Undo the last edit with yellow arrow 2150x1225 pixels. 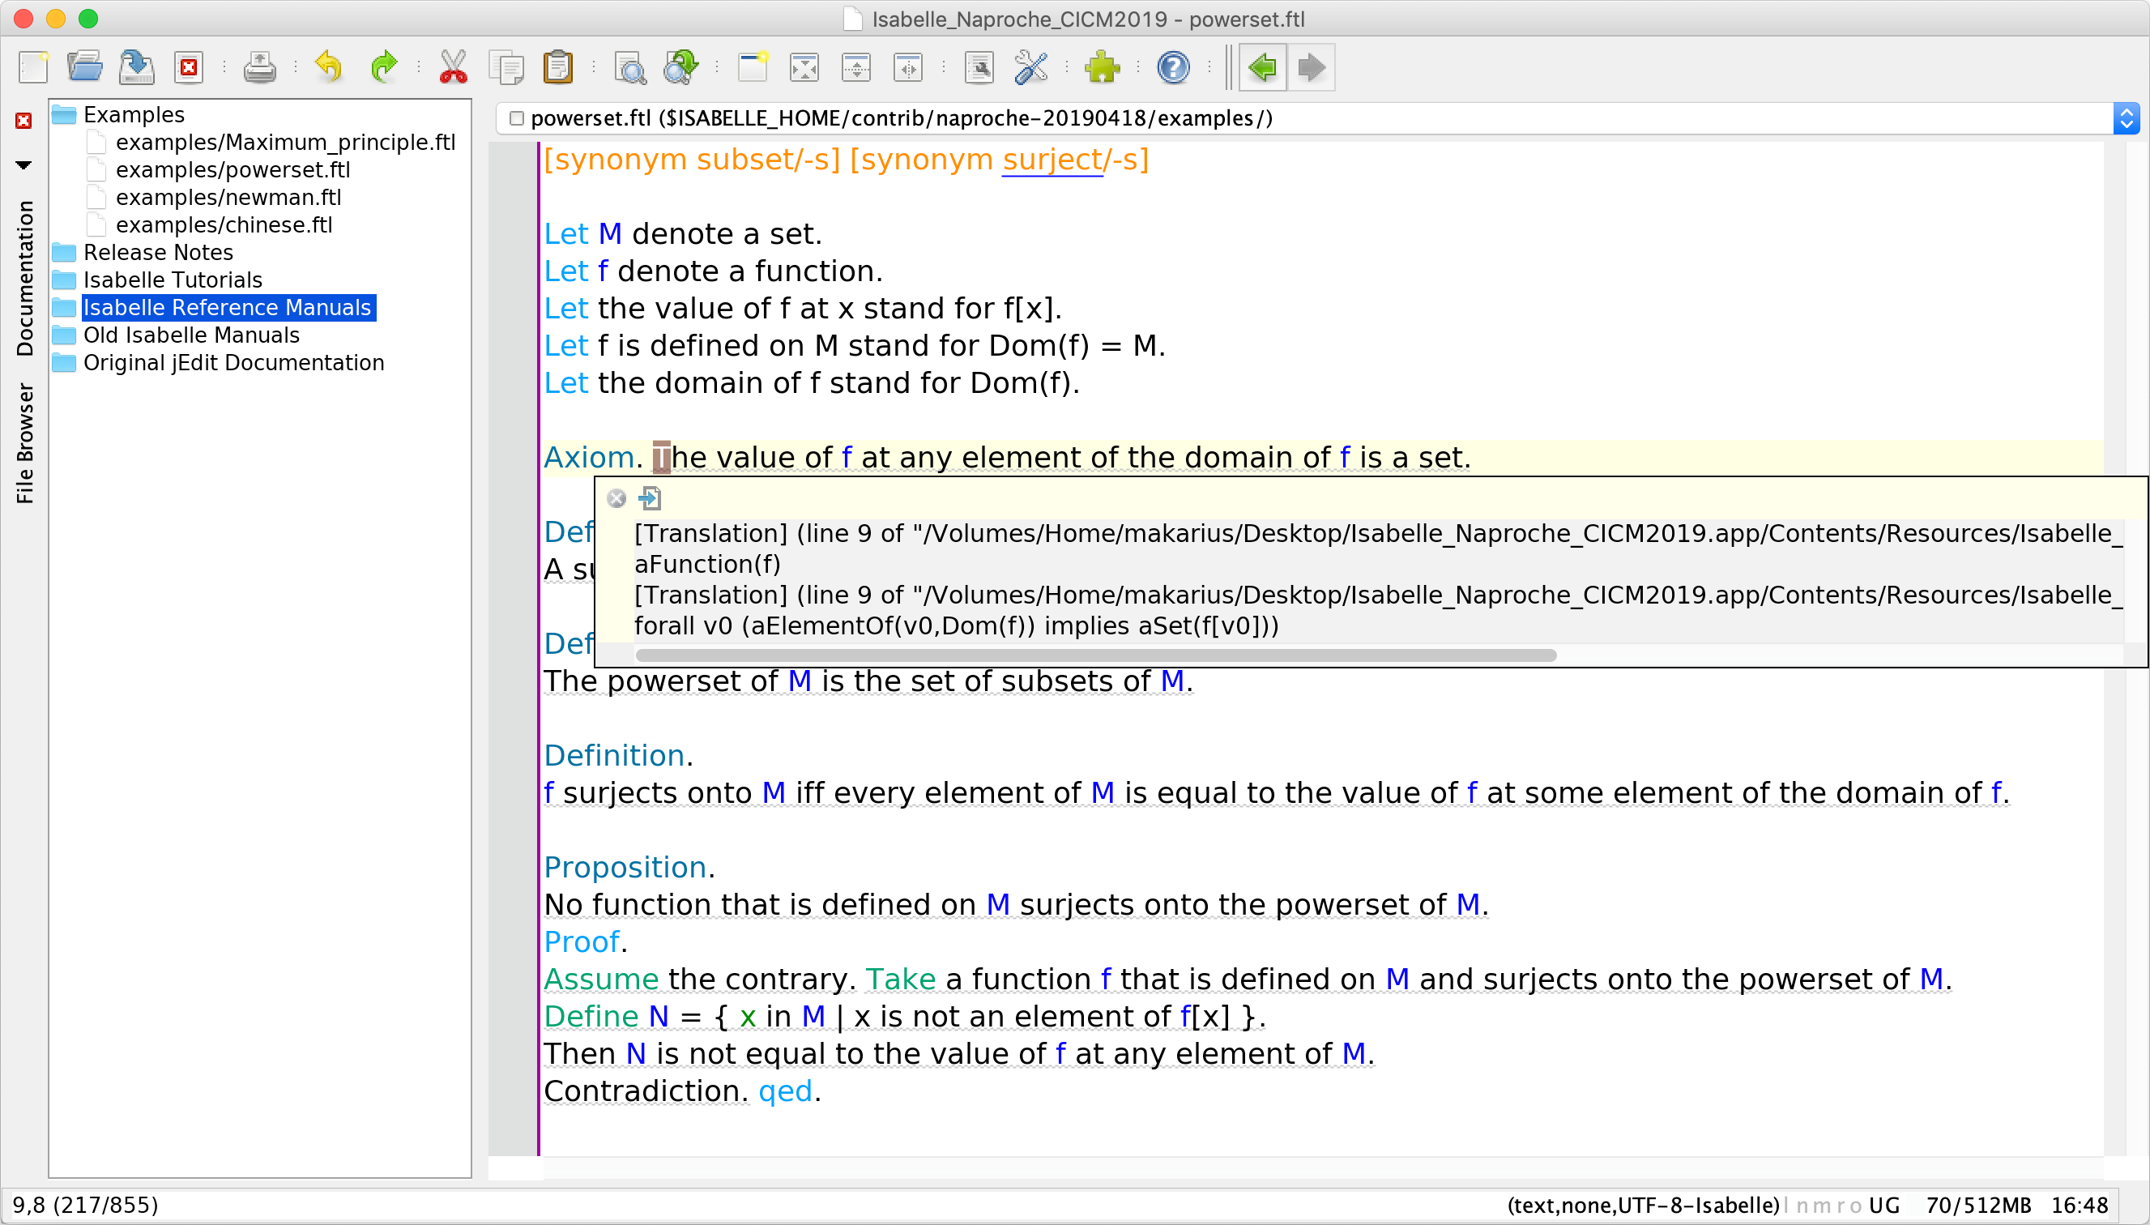[x=329, y=66]
